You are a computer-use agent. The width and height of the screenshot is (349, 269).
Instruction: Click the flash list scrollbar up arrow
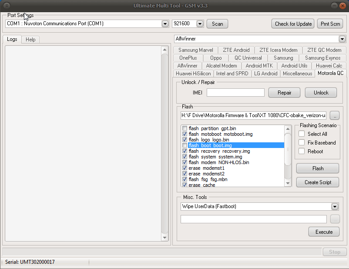point(288,129)
